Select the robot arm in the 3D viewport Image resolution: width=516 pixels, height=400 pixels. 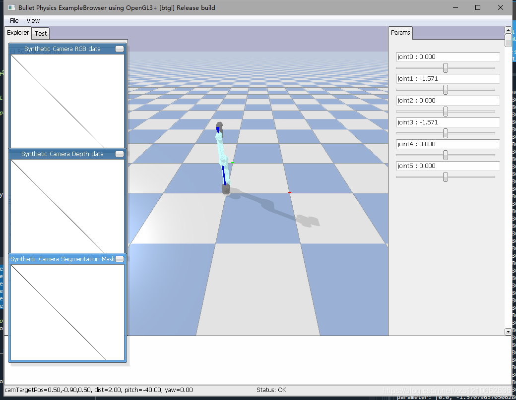coord(223,154)
